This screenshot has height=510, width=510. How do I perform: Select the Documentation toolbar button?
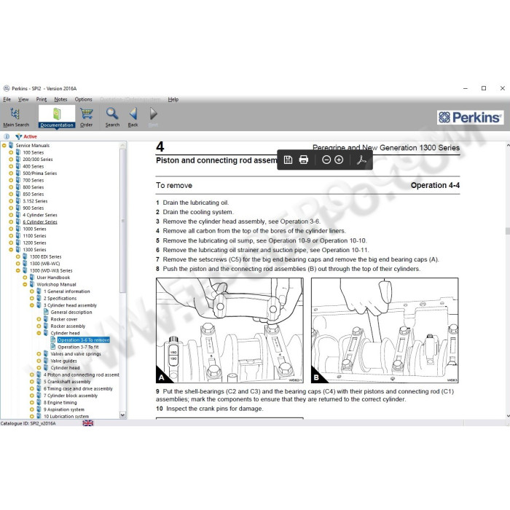pyautogui.click(x=57, y=117)
